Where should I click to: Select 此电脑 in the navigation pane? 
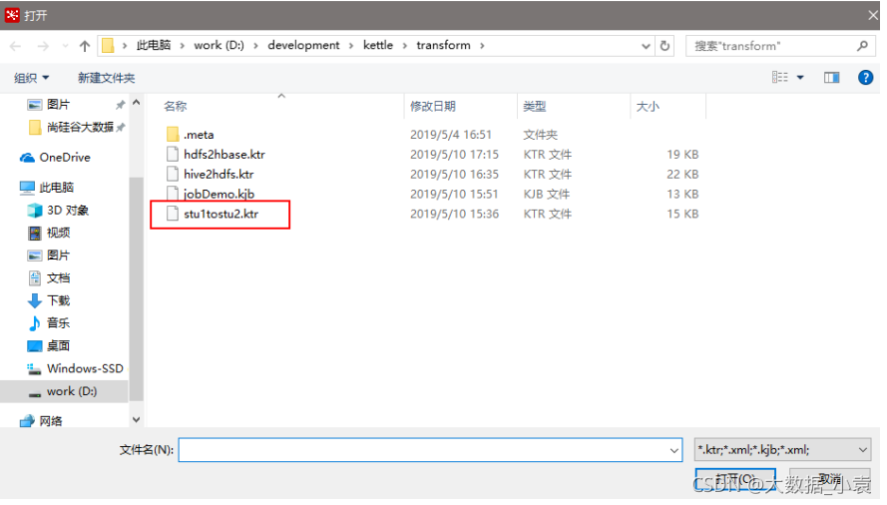coord(56,188)
